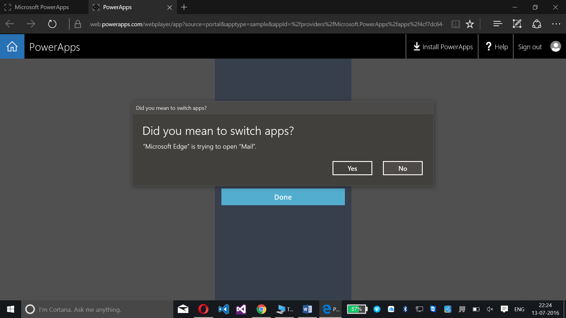
Task: Switch to Microsoft PowerApps tab
Action: click(x=44, y=7)
